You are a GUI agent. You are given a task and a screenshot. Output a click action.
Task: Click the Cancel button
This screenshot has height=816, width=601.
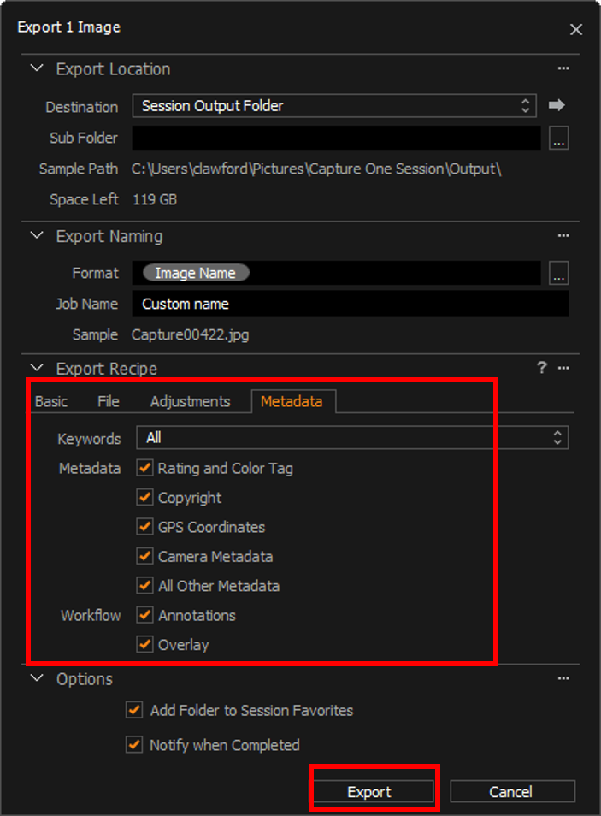tap(512, 792)
